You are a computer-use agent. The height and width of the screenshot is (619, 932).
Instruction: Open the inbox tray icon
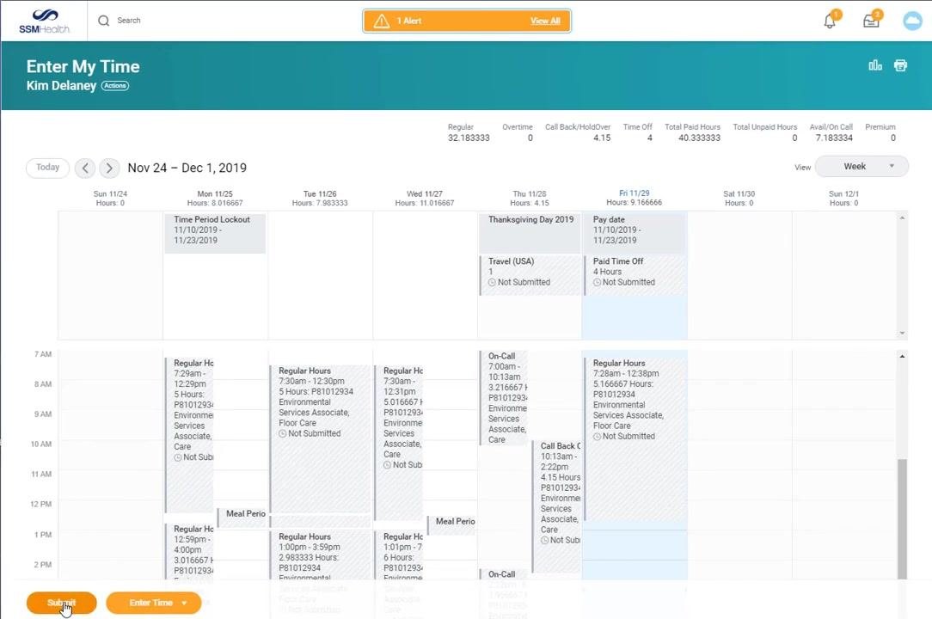[x=871, y=21]
